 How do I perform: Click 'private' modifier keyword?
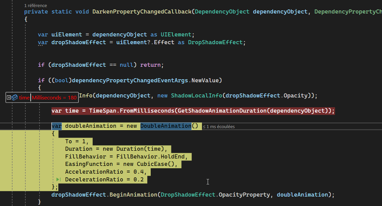[x=36, y=12]
